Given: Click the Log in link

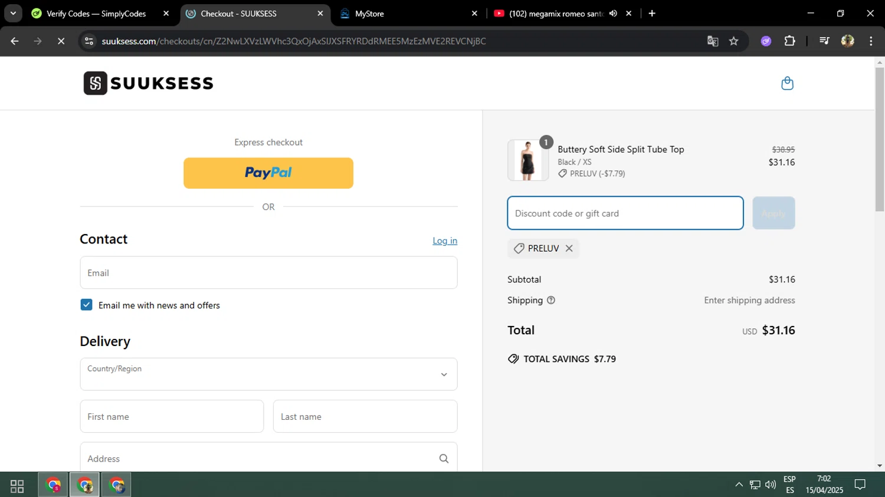Looking at the screenshot, I should pyautogui.click(x=445, y=241).
